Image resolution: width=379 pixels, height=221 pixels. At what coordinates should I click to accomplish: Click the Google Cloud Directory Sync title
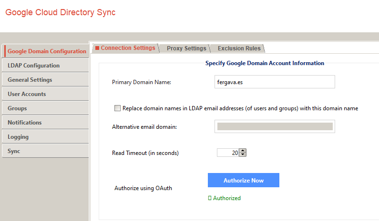tap(61, 12)
